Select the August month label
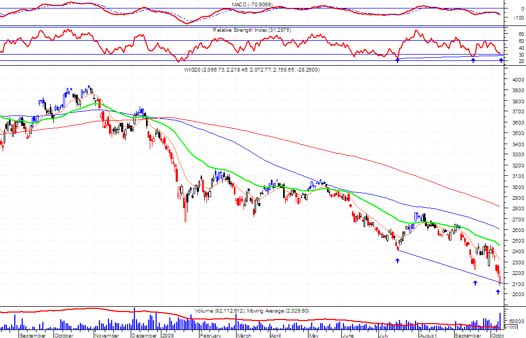Screen dimensions: 526x338 428,335
